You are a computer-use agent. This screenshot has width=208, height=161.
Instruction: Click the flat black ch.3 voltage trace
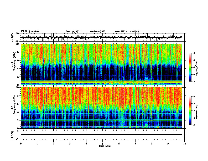(x=101, y=135)
